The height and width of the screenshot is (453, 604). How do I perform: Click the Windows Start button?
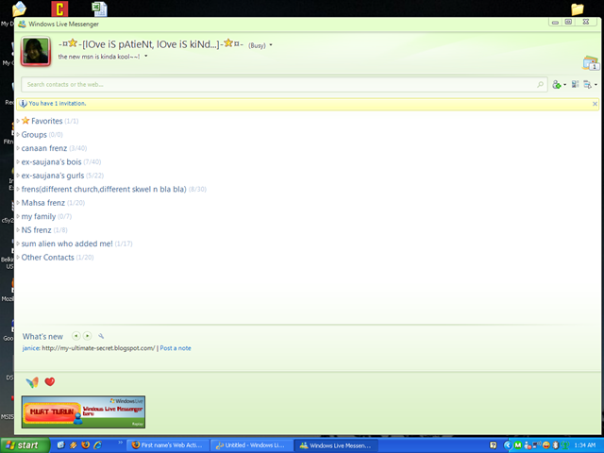click(25, 445)
